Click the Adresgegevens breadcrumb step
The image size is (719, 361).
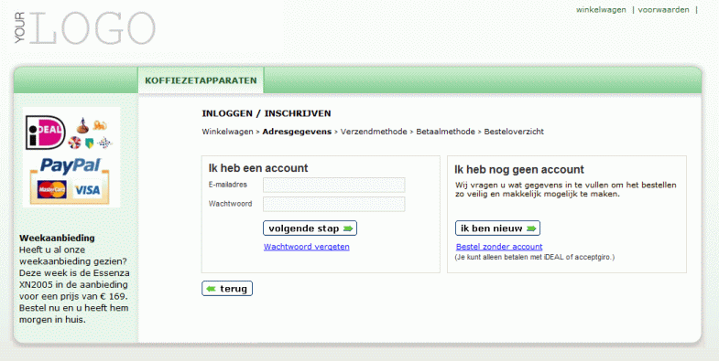(297, 132)
